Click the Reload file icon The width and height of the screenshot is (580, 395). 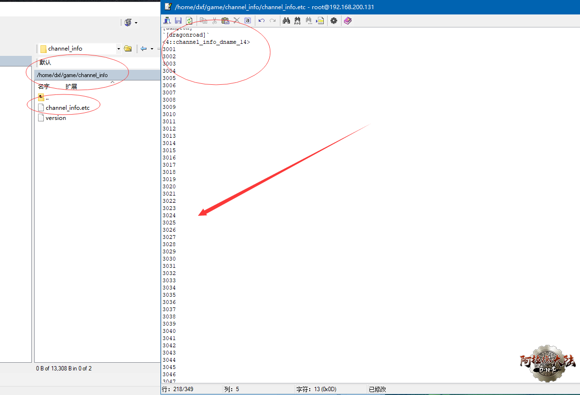[x=189, y=21]
